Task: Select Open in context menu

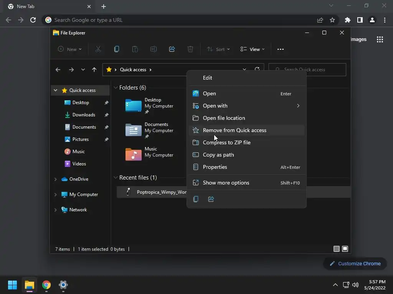Action: 247,93
